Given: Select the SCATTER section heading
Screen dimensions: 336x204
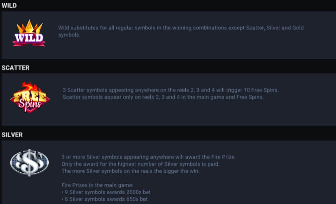Looking at the screenshot, I should tap(15, 68).
